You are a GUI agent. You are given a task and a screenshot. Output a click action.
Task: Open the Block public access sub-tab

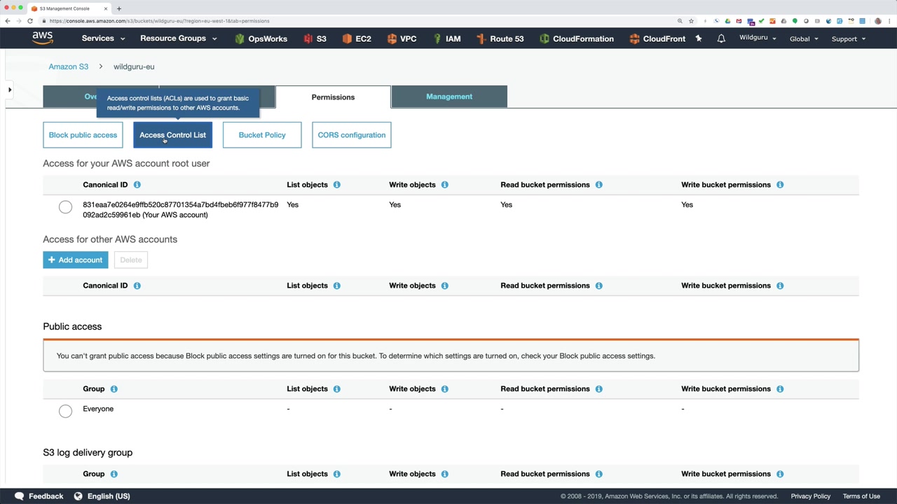click(x=83, y=135)
